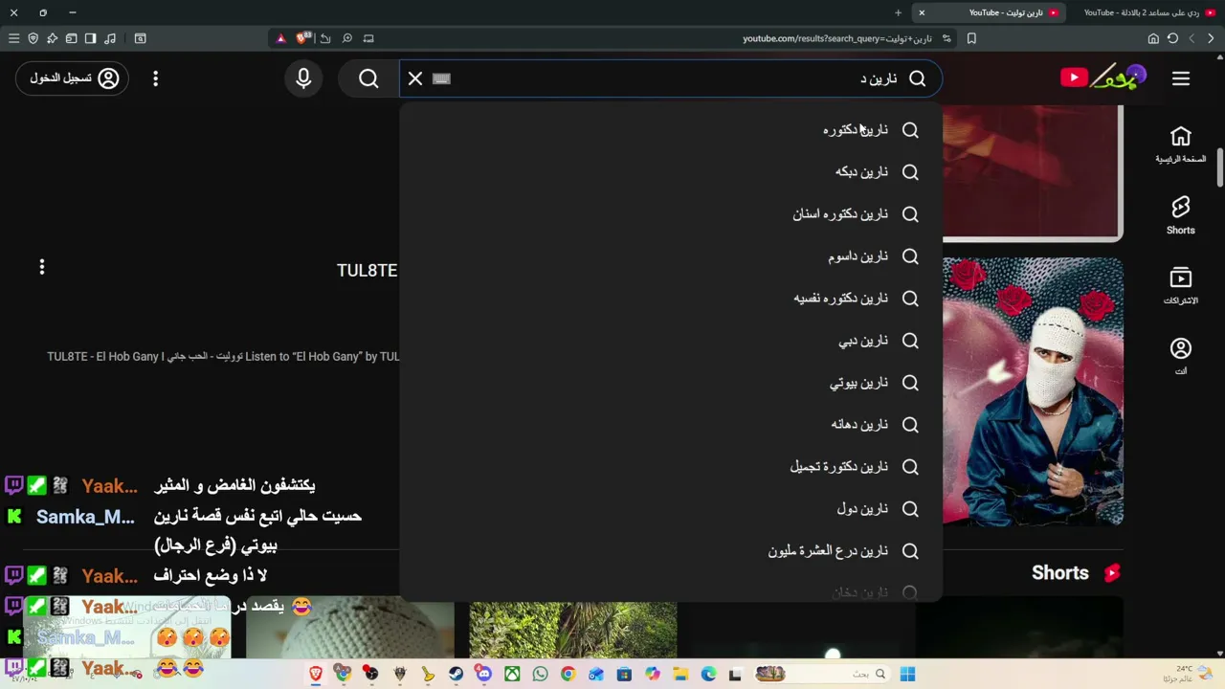Click the TUL8TE channel name
The height and width of the screenshot is (689, 1225).
coord(367,271)
